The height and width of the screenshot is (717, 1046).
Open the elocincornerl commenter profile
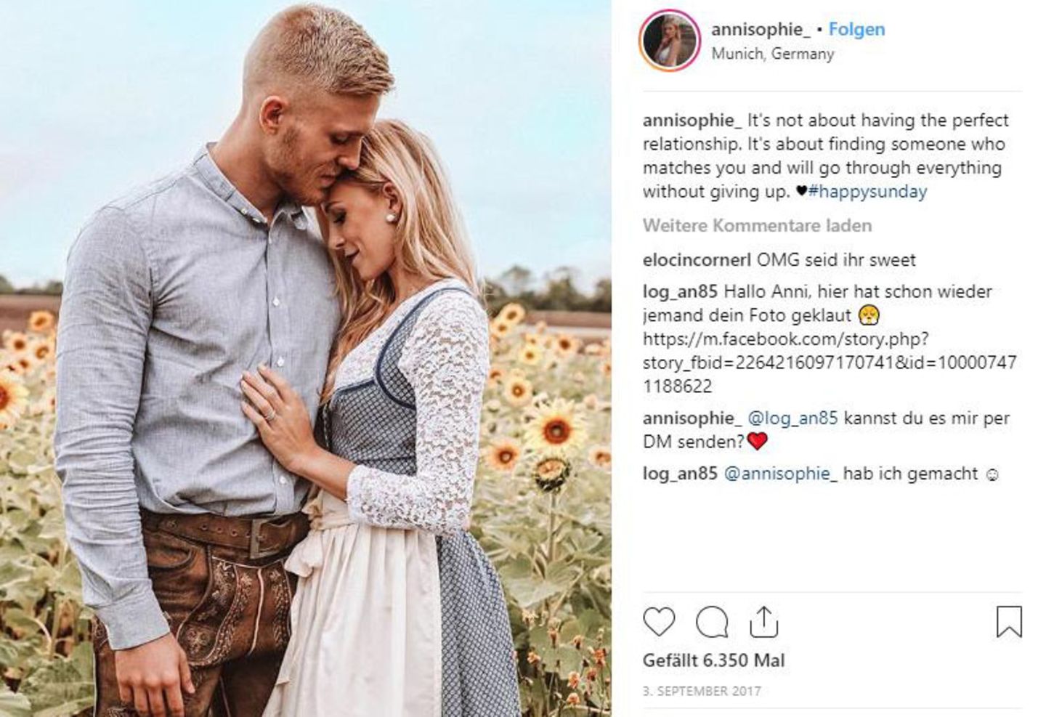[x=697, y=260]
